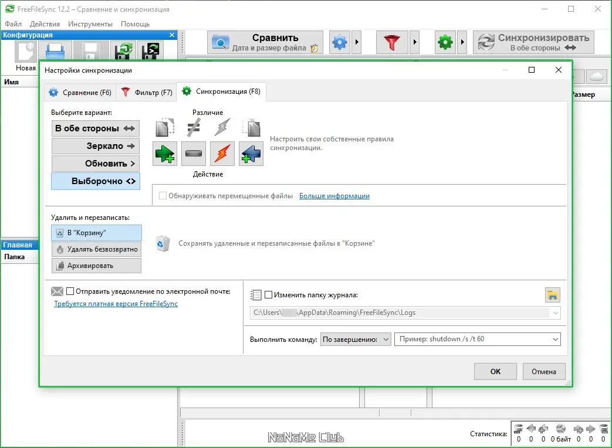The height and width of the screenshot is (448, 612).
Task: Click recycle bin illustration icon
Action: click(x=163, y=243)
